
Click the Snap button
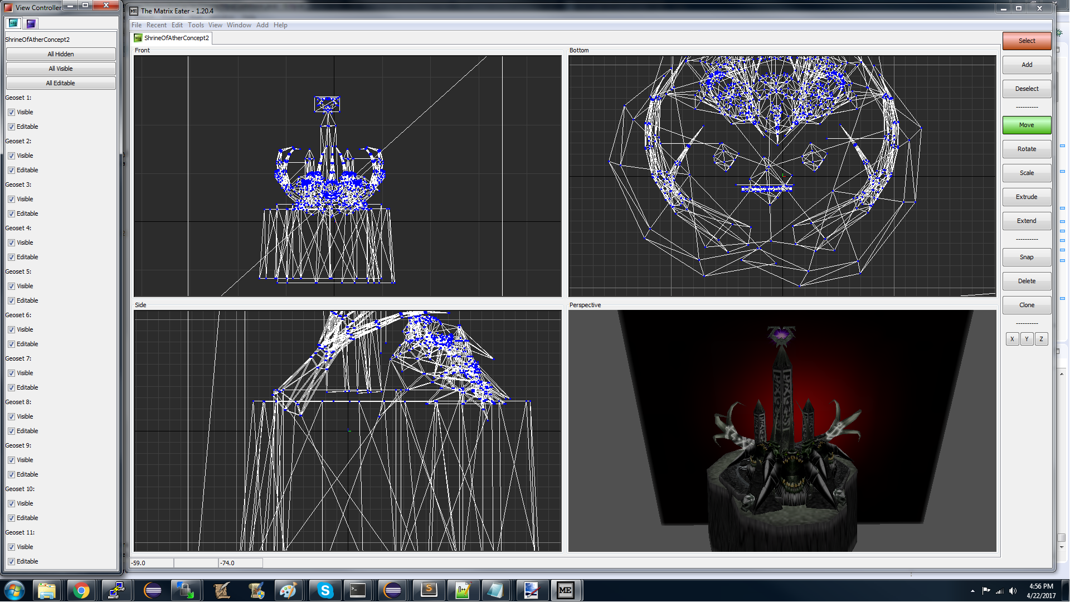pos(1027,257)
